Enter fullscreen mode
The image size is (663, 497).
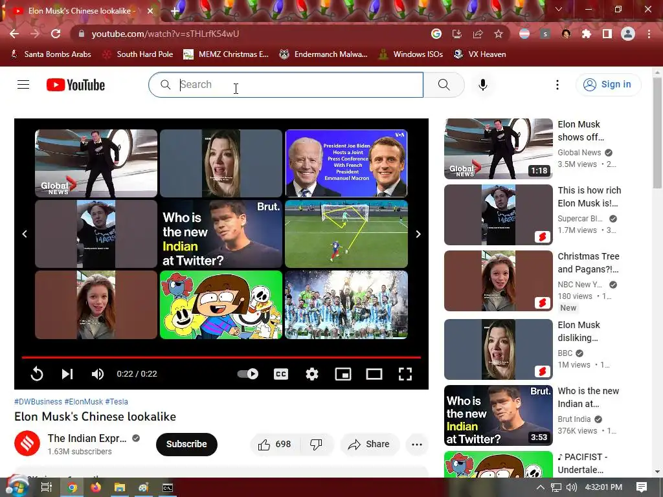pyautogui.click(x=405, y=374)
